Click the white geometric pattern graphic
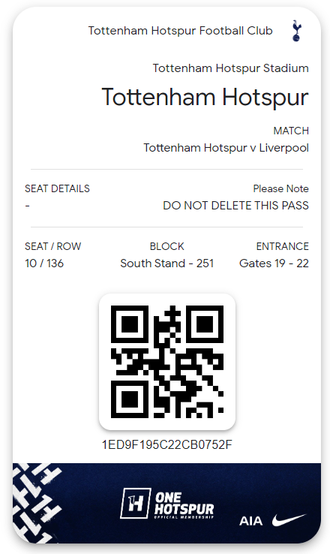The height and width of the screenshot is (554, 330). 35,503
